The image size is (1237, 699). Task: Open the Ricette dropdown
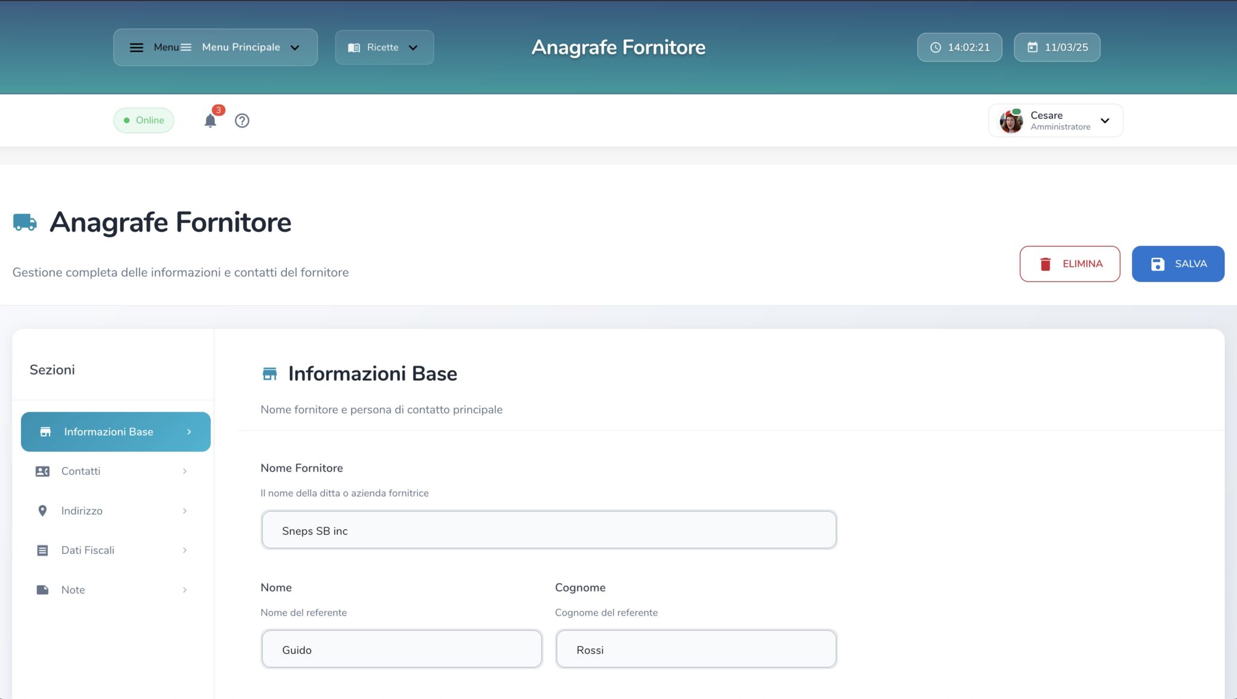pyautogui.click(x=383, y=47)
